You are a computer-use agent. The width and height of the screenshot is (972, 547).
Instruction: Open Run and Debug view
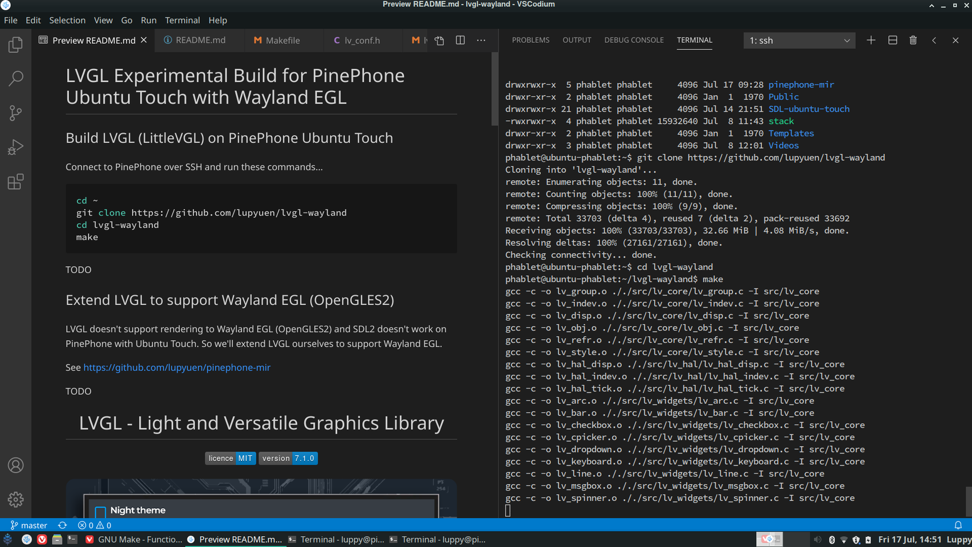15,147
